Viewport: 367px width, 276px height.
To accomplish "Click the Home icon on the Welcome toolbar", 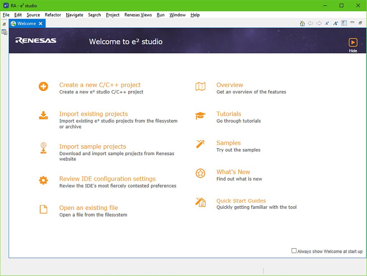I will click(302, 23).
